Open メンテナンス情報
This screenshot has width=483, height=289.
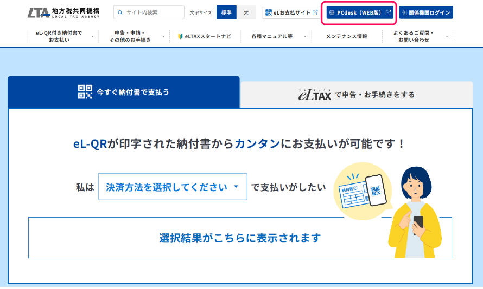point(347,36)
